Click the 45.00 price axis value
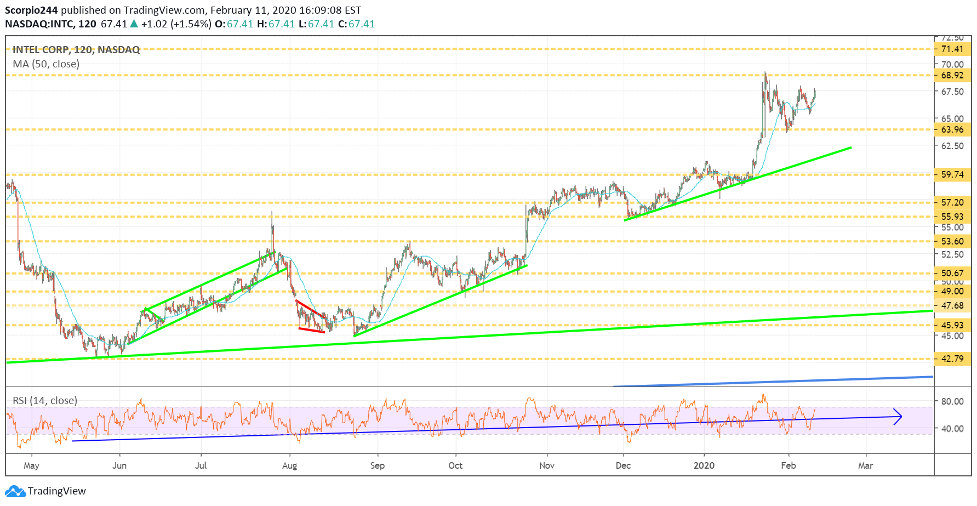This screenshot has height=506, width=977. click(x=952, y=336)
